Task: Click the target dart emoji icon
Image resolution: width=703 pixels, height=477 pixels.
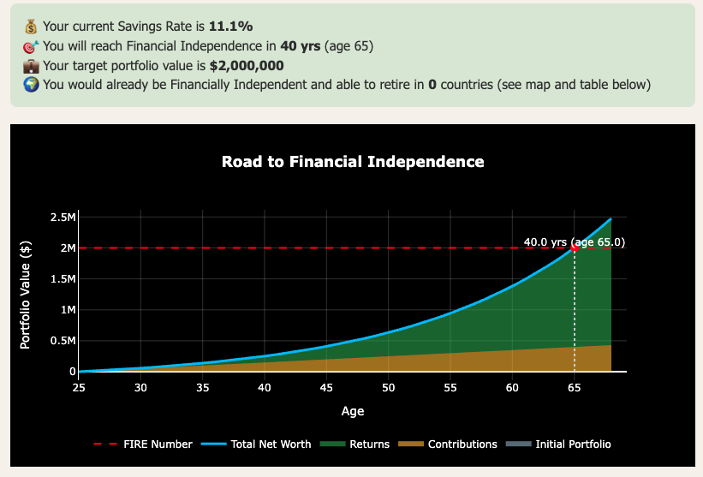Action: click(x=31, y=46)
